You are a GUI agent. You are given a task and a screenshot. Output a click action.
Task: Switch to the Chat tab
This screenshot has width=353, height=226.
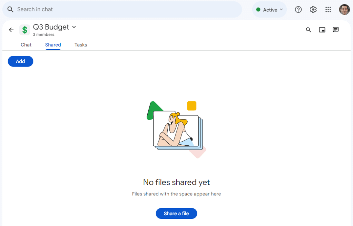[26, 45]
